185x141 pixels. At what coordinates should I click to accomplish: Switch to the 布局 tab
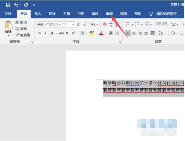tap(66, 14)
